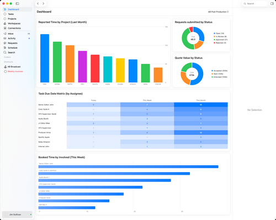Open the Jim Sullivan account menu
This screenshot has width=276, height=220.
[17, 214]
